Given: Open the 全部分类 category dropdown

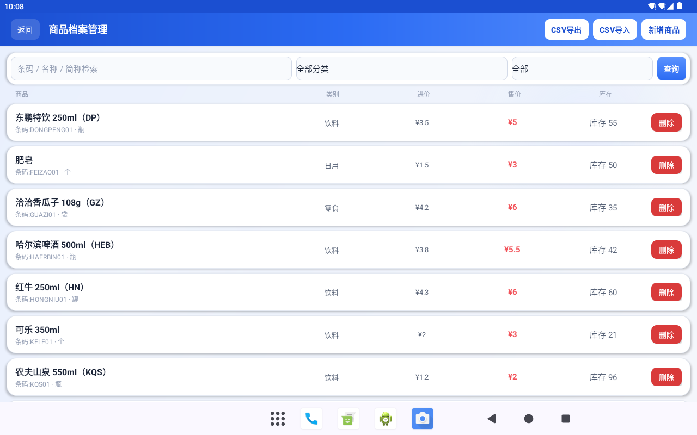Looking at the screenshot, I should click(402, 69).
